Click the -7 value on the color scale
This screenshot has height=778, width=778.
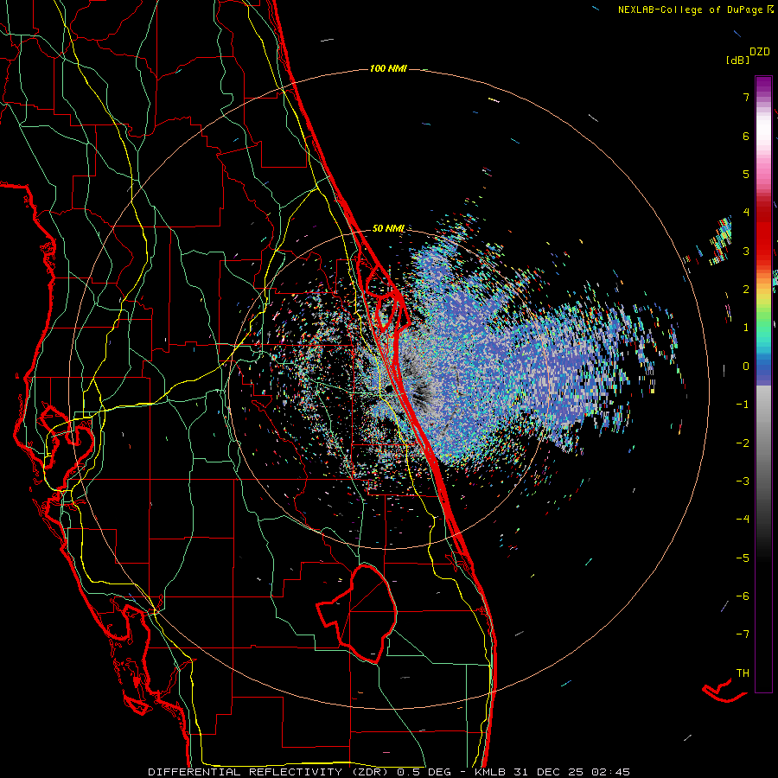click(x=743, y=635)
